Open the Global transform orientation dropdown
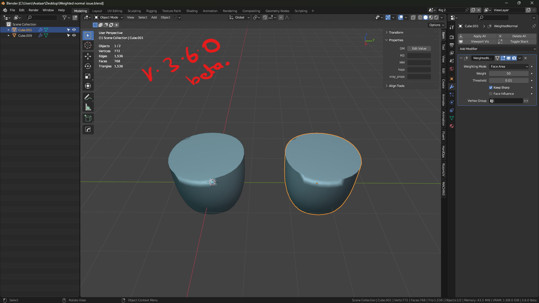The image size is (539, 303). pyautogui.click(x=239, y=17)
